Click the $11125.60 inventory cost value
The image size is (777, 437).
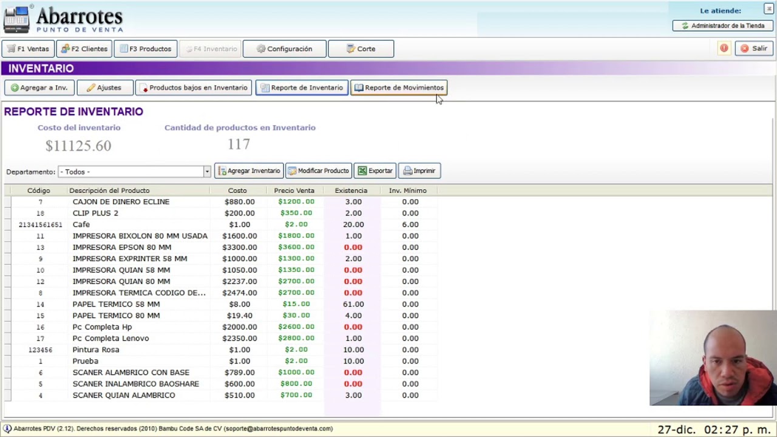pyautogui.click(x=78, y=146)
